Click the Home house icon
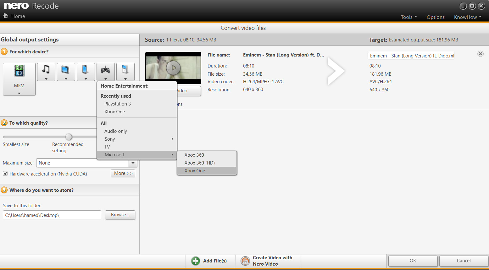 (6, 16)
